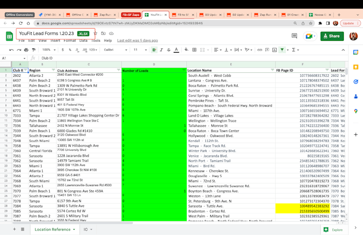Image resolution: width=363 pixels, height=235 pixels.
Task: Toggle the filter button
Action: point(282,50)
